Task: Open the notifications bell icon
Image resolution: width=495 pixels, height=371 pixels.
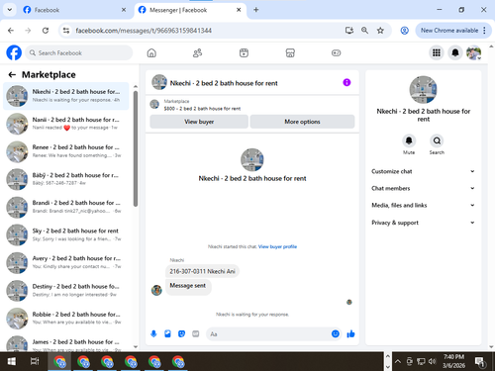Action: point(455,52)
